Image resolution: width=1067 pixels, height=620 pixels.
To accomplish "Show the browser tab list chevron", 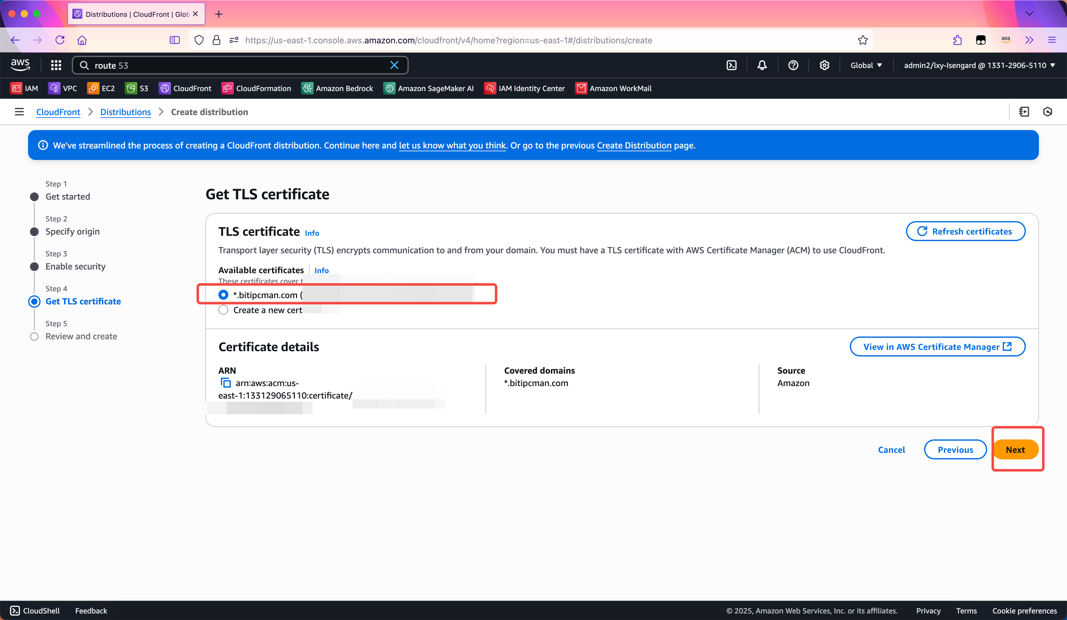I will tap(1029, 14).
